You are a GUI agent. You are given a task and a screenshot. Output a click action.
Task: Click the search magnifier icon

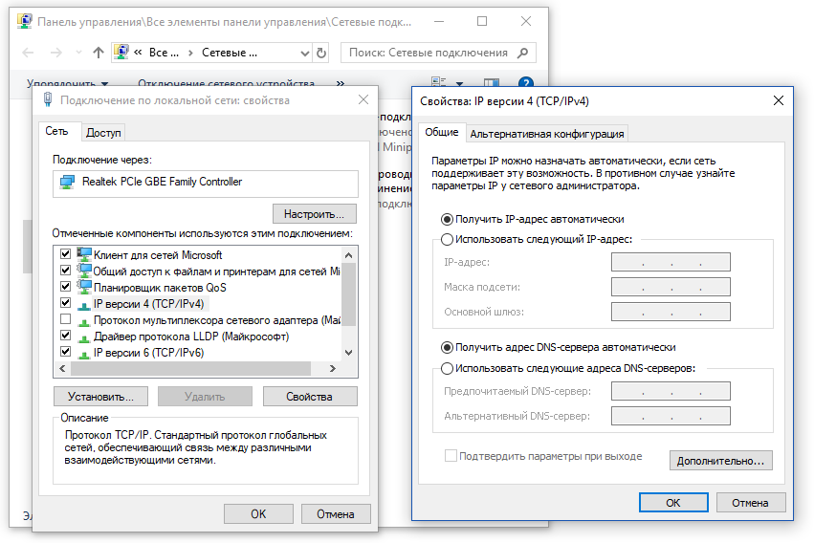tap(524, 54)
